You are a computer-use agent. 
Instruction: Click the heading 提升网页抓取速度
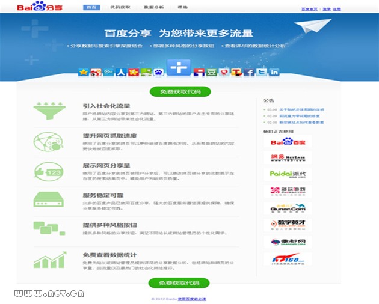click(x=109, y=136)
